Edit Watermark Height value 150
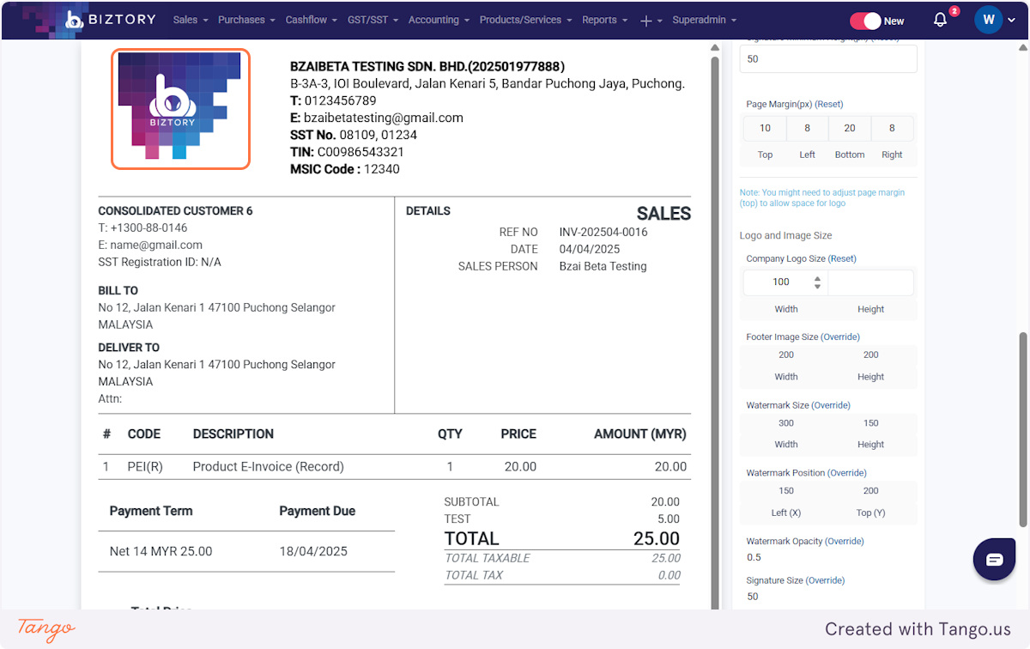 pos(871,423)
